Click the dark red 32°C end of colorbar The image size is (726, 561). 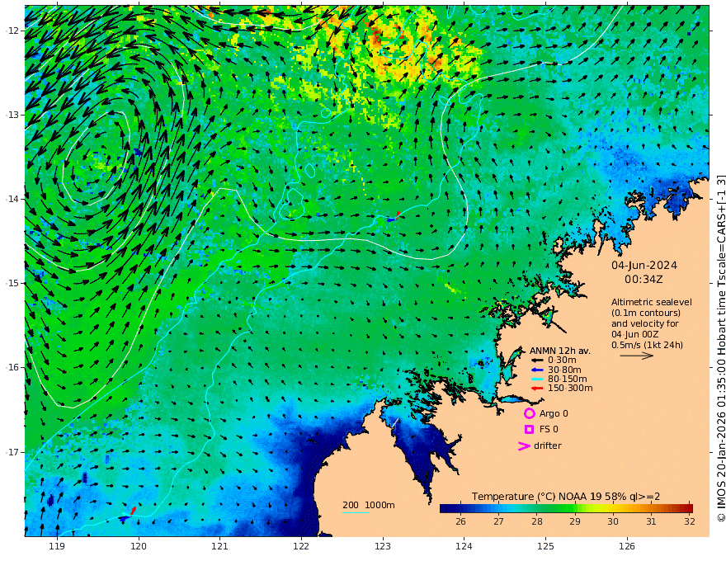pos(689,509)
